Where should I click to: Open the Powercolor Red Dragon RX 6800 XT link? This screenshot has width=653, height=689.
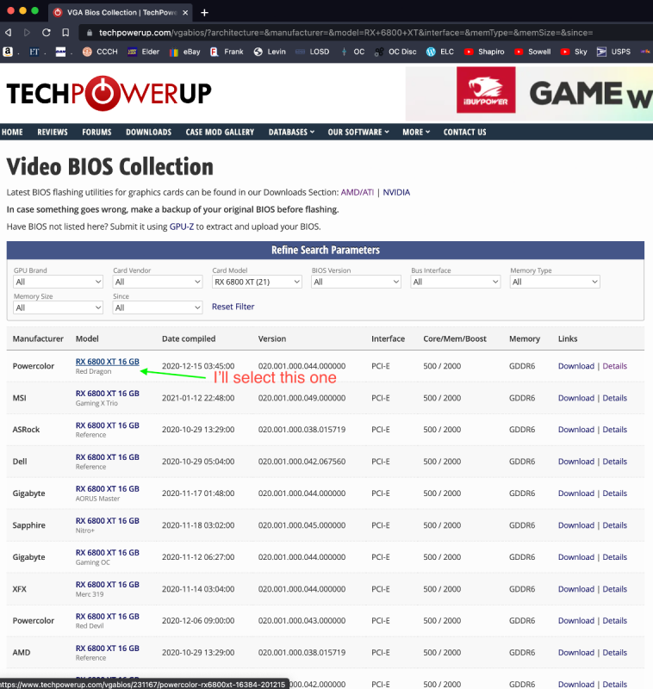pyautogui.click(x=107, y=362)
